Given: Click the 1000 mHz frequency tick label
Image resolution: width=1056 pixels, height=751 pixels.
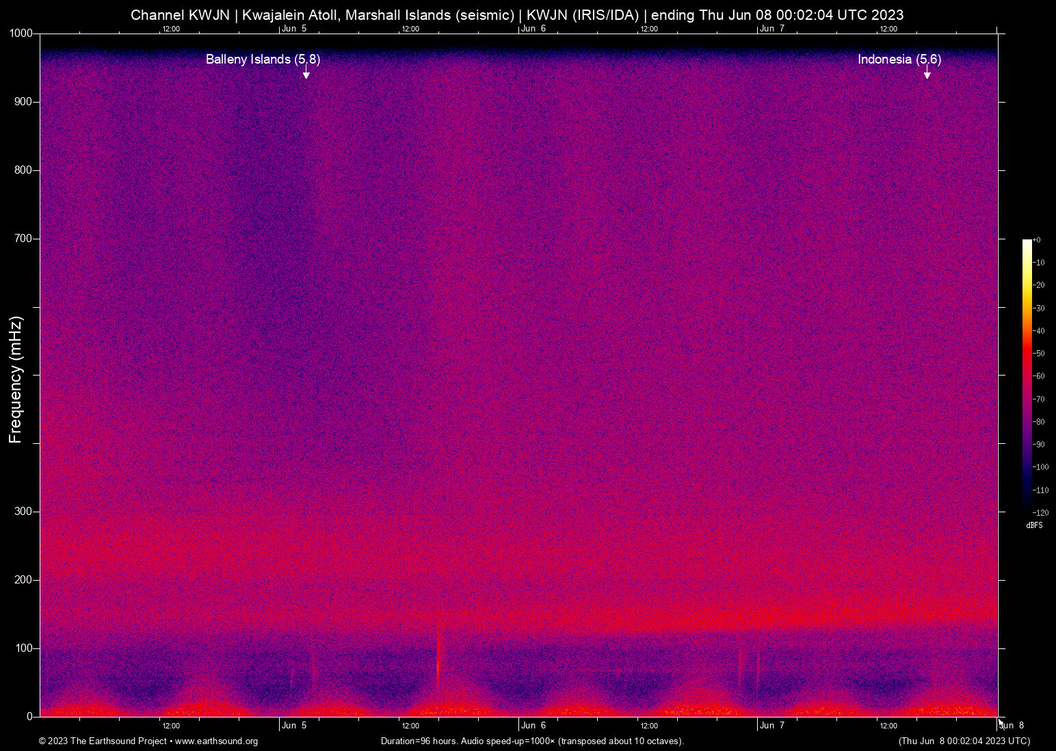Looking at the screenshot, I should 21,34.
